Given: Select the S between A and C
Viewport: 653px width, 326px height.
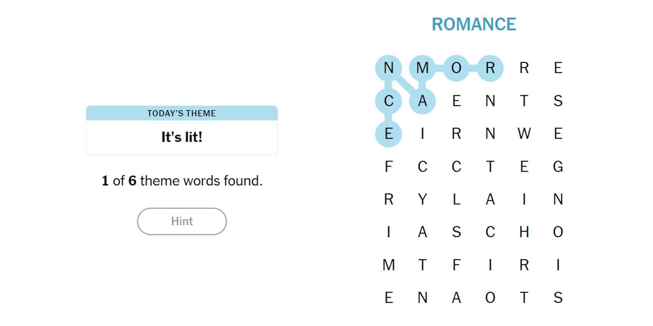Looking at the screenshot, I should pyautogui.click(x=456, y=232).
